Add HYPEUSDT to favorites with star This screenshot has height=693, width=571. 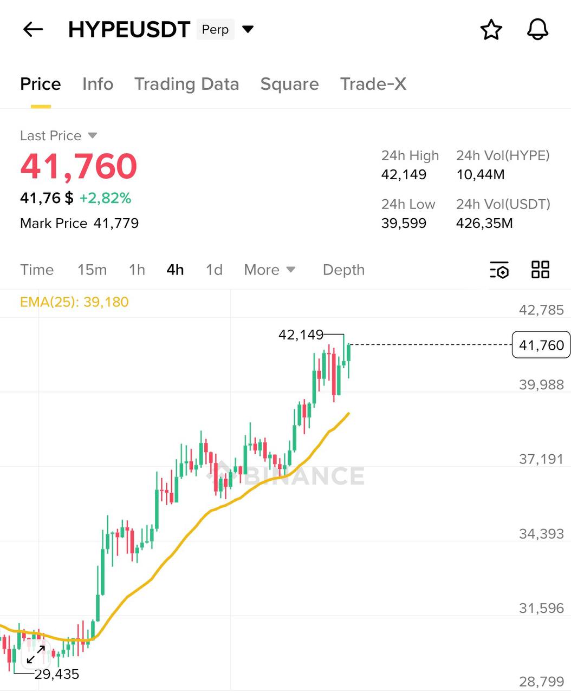click(x=491, y=30)
